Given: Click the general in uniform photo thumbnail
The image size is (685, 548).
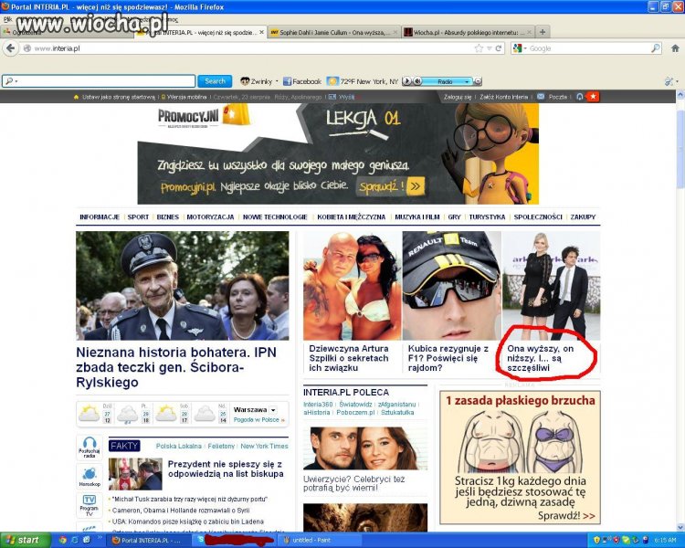Looking at the screenshot, I should click(182, 286).
